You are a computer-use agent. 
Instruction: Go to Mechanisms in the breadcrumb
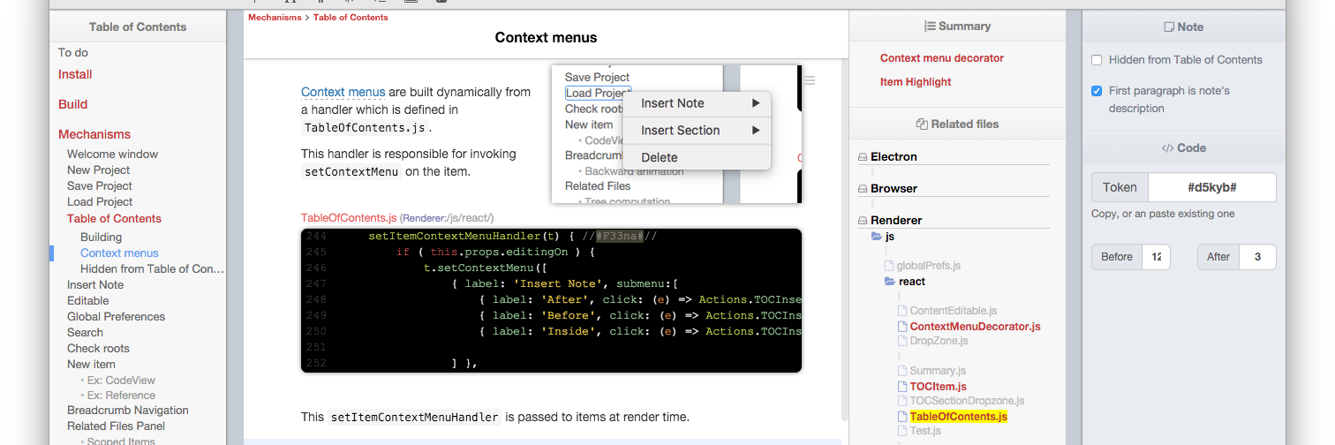pos(275,18)
